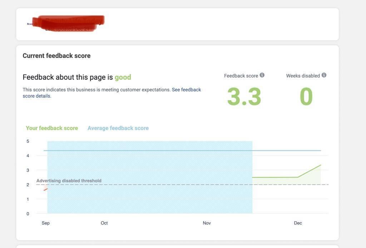Screen dimensions: 366x248
Task: Click the Feedback score info icon
Action: click(262, 75)
